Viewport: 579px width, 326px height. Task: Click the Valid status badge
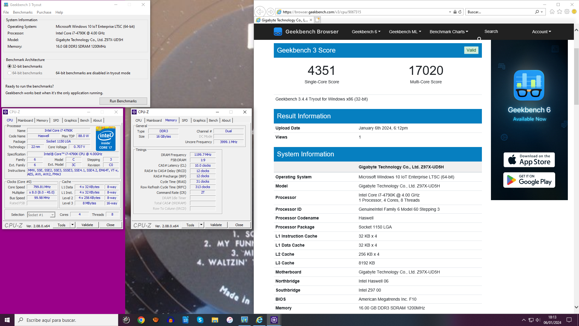point(471,50)
